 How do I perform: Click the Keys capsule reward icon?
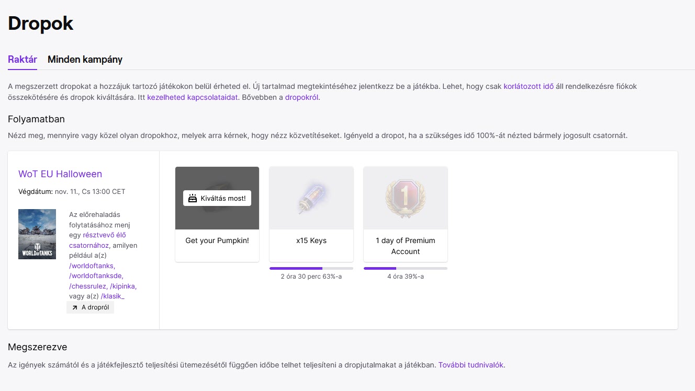click(x=311, y=198)
